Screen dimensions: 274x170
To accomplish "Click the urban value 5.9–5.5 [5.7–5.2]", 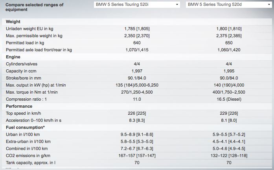I will coord(229,134).
